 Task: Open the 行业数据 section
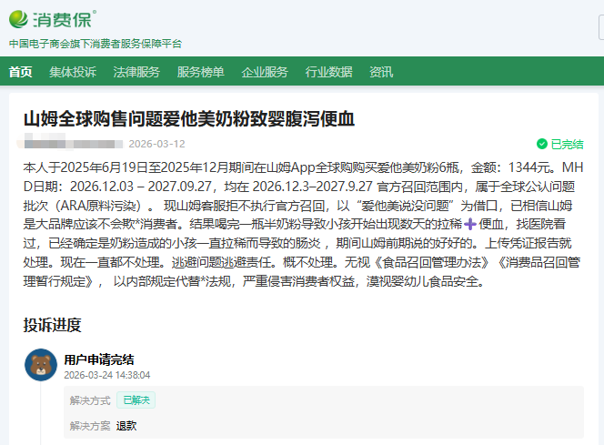(x=328, y=72)
